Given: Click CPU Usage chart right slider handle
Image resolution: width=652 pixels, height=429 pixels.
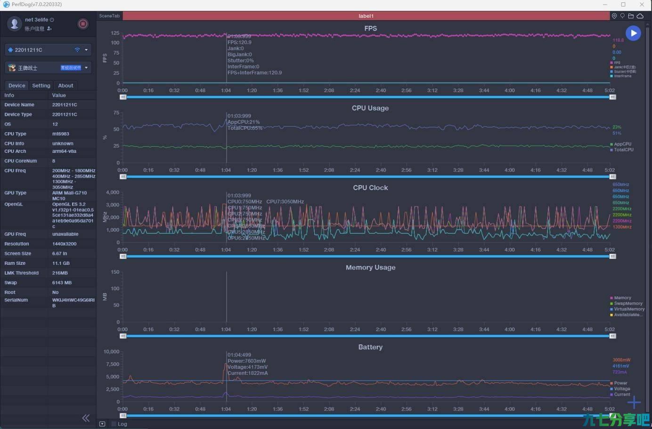Looking at the screenshot, I should click(x=612, y=177).
